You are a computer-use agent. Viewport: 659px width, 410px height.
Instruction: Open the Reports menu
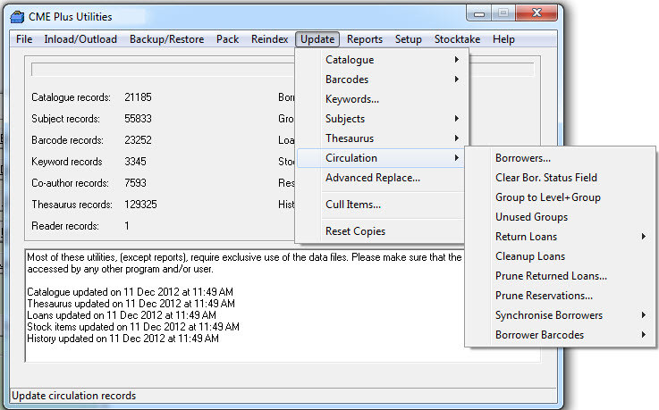point(365,39)
